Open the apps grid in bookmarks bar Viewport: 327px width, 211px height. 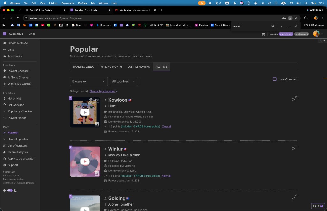pos(4,25)
